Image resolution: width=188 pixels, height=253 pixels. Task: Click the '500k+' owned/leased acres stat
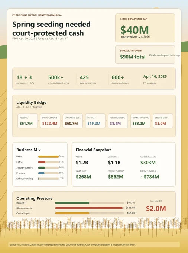(56, 77)
